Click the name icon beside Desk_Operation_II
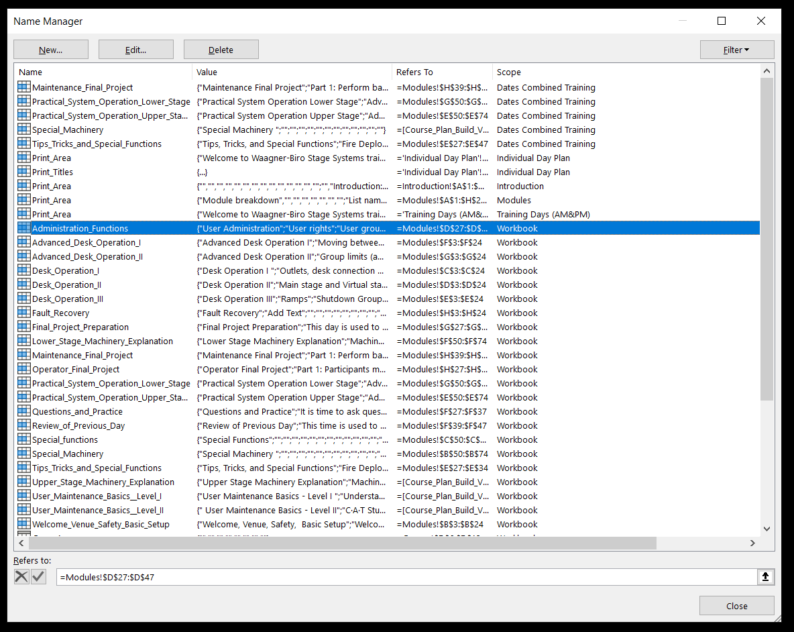The height and width of the screenshot is (632, 794). pyautogui.click(x=23, y=284)
